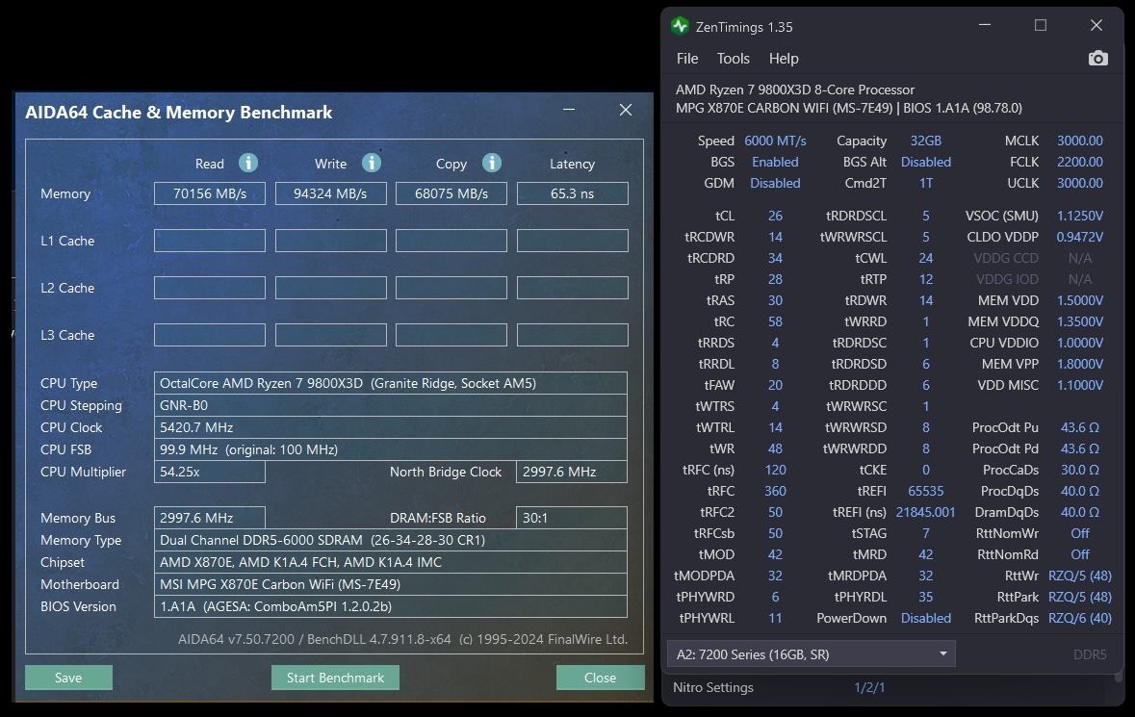Click the RttPark value RZQ/5 (48)
1135x717 pixels.
tap(1079, 597)
